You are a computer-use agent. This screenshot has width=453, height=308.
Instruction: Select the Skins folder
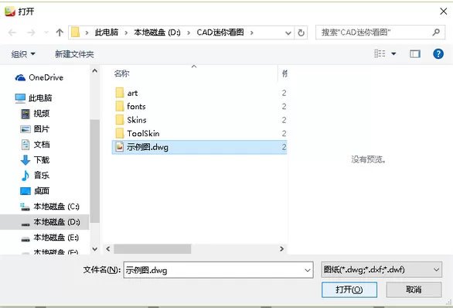131,120
